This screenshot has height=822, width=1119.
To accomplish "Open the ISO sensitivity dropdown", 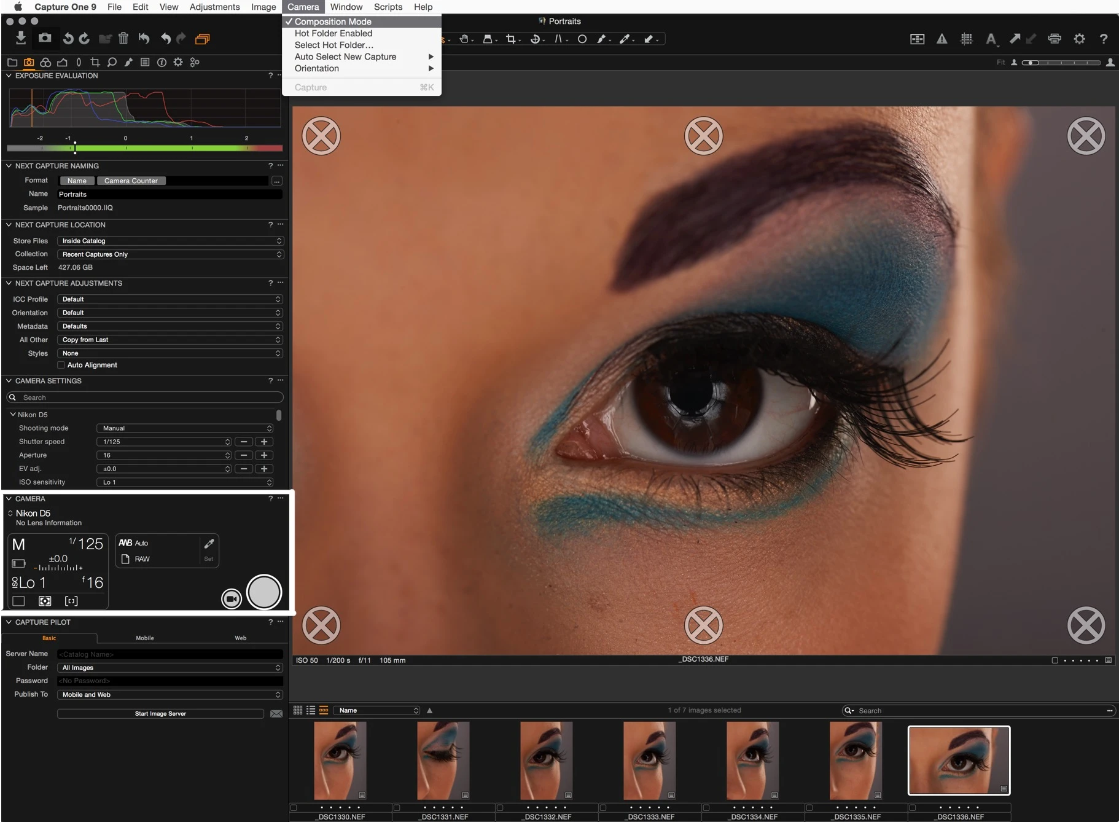I will point(185,482).
